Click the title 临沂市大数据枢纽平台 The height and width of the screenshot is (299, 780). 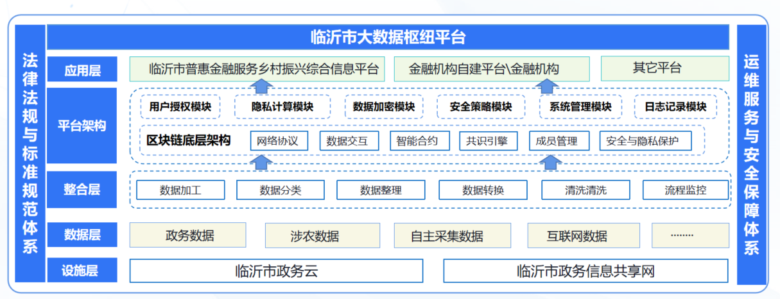pos(388,37)
